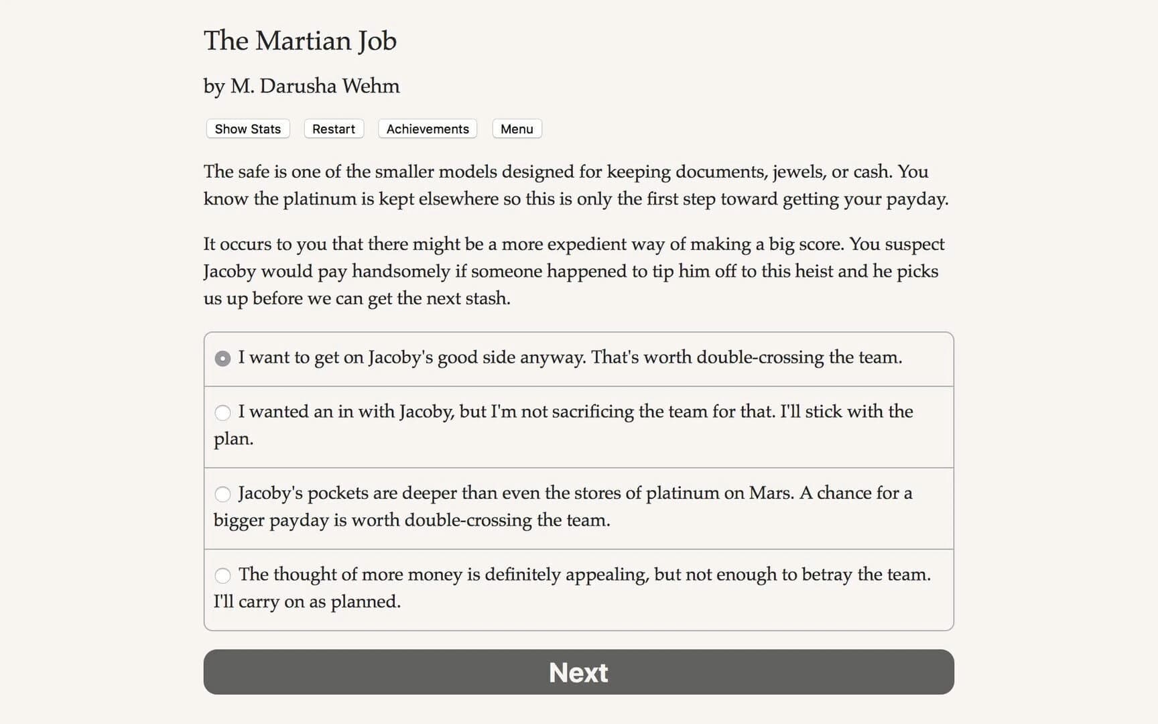View stats using the Show Stats control
The width and height of the screenshot is (1158, 724).
pos(247,129)
